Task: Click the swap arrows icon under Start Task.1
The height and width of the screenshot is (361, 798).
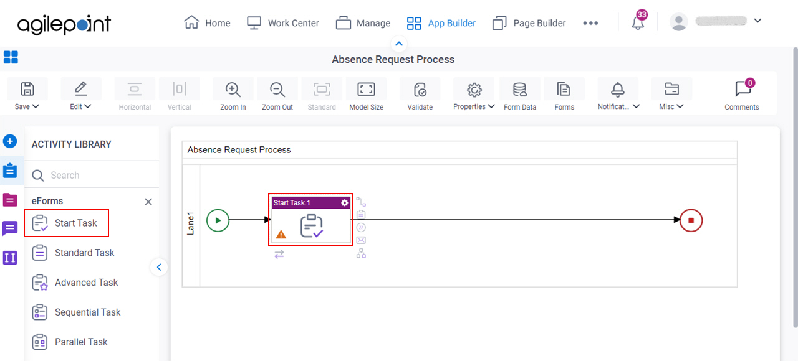Action: coord(279,254)
